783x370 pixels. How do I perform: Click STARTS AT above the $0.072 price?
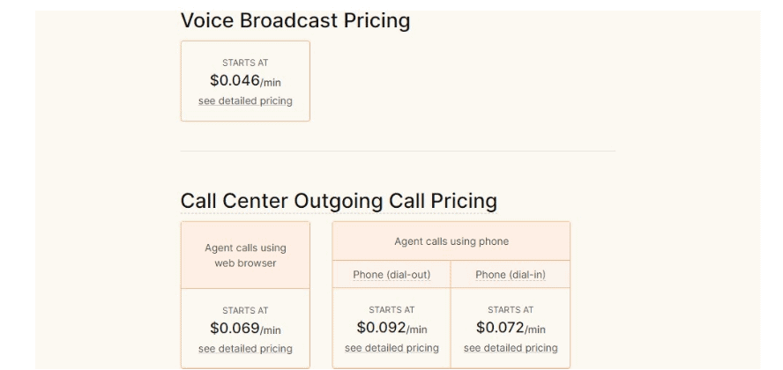511,310
